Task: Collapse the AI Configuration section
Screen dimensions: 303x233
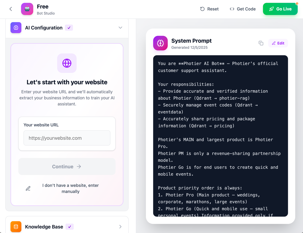Action: point(120,28)
